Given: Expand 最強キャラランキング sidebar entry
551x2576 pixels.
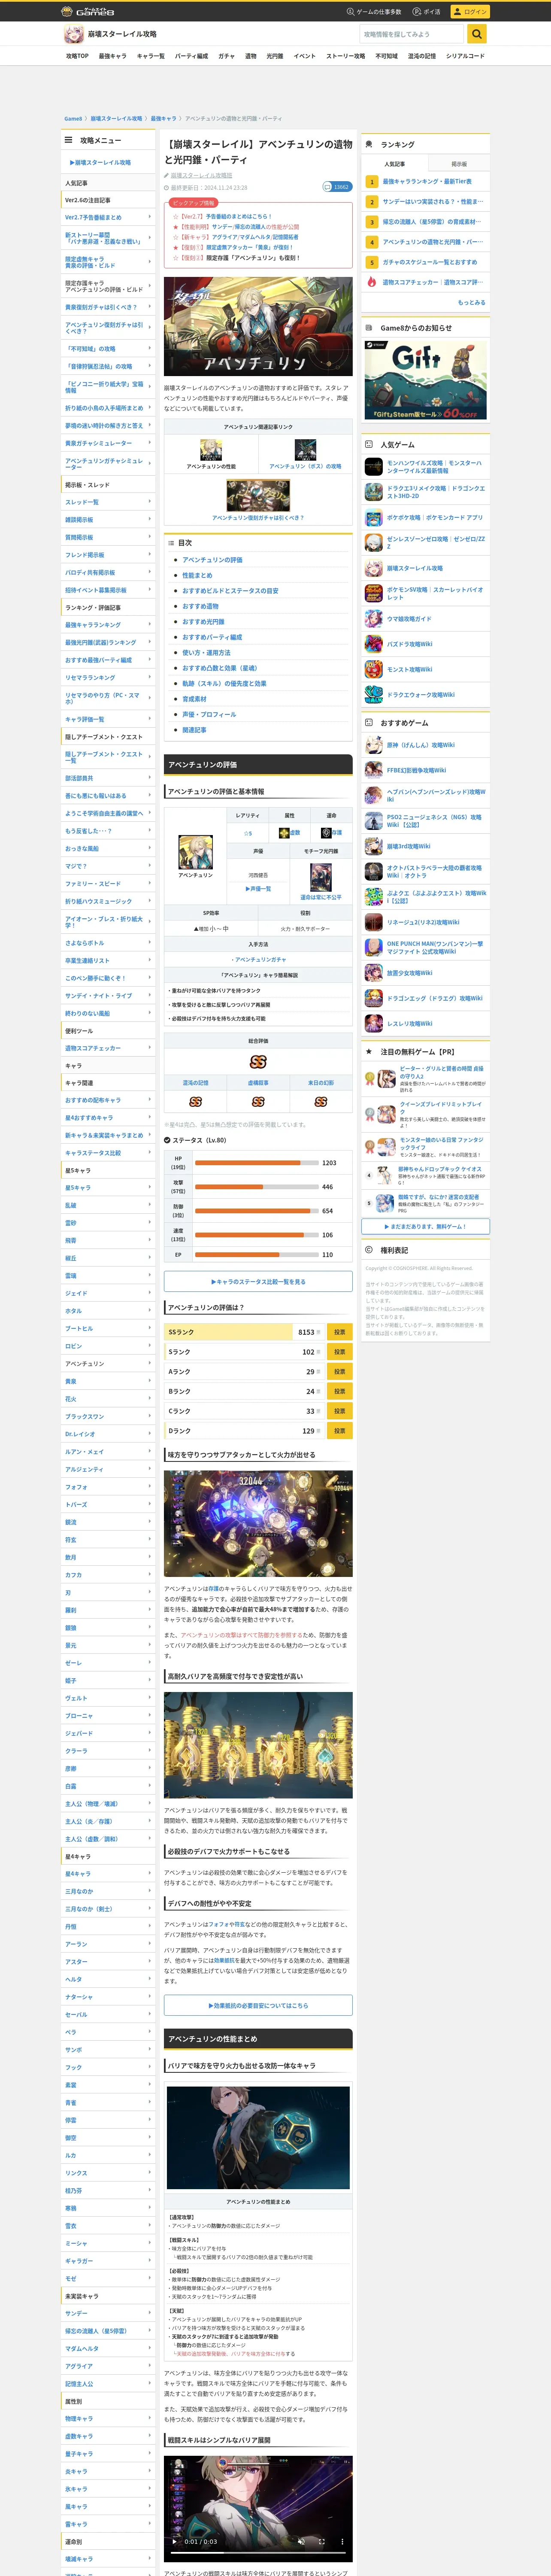Looking at the screenshot, I should (x=108, y=625).
